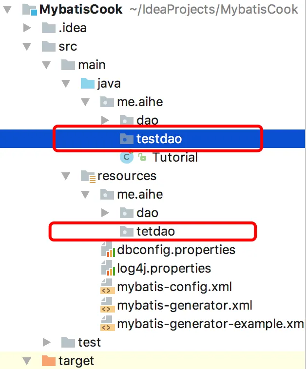Click the Tutorial class icon
The image size is (306, 369).
click(x=127, y=157)
